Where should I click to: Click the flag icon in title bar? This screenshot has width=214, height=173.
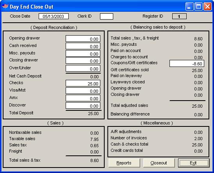pyautogui.click(x=5, y=6)
